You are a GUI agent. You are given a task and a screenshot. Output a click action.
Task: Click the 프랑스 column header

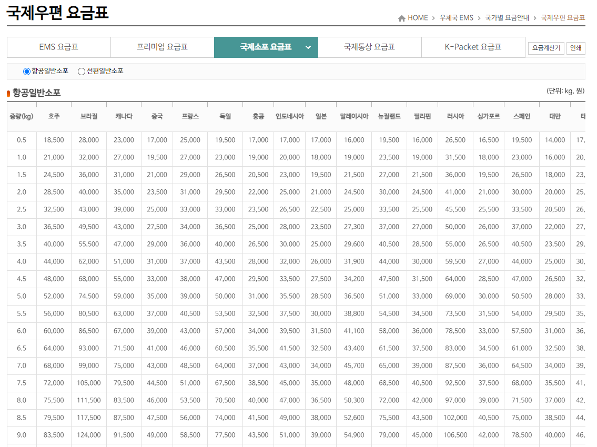[x=190, y=117]
